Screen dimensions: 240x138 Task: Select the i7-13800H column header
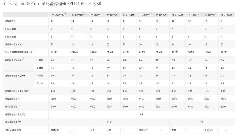[x=112, y=15]
